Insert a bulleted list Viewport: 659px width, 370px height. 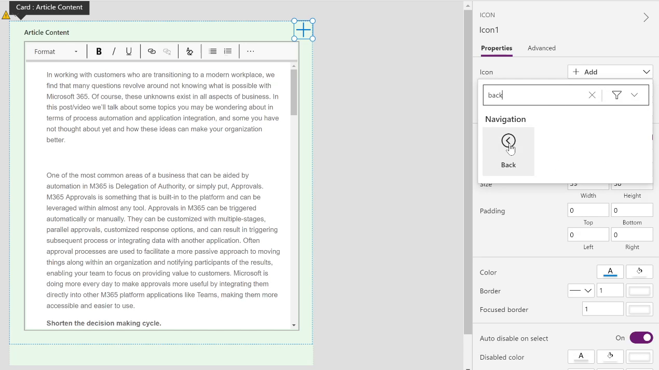point(213,51)
